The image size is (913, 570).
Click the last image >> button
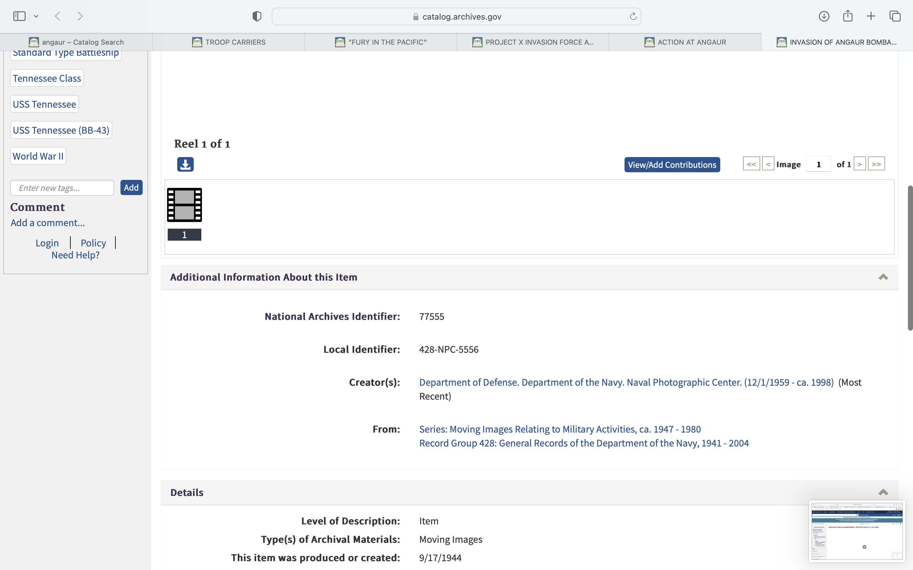coord(876,164)
